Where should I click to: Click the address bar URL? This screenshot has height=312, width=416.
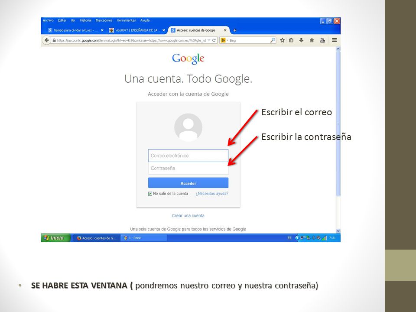(x=131, y=40)
